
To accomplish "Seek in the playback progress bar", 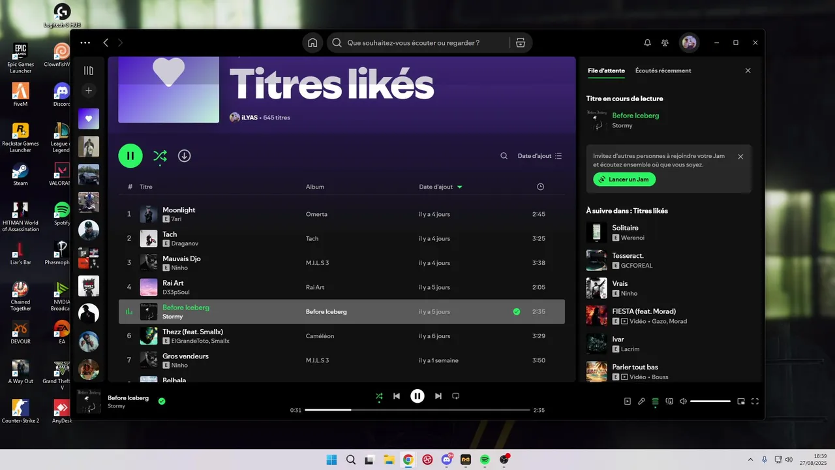I will point(417,410).
